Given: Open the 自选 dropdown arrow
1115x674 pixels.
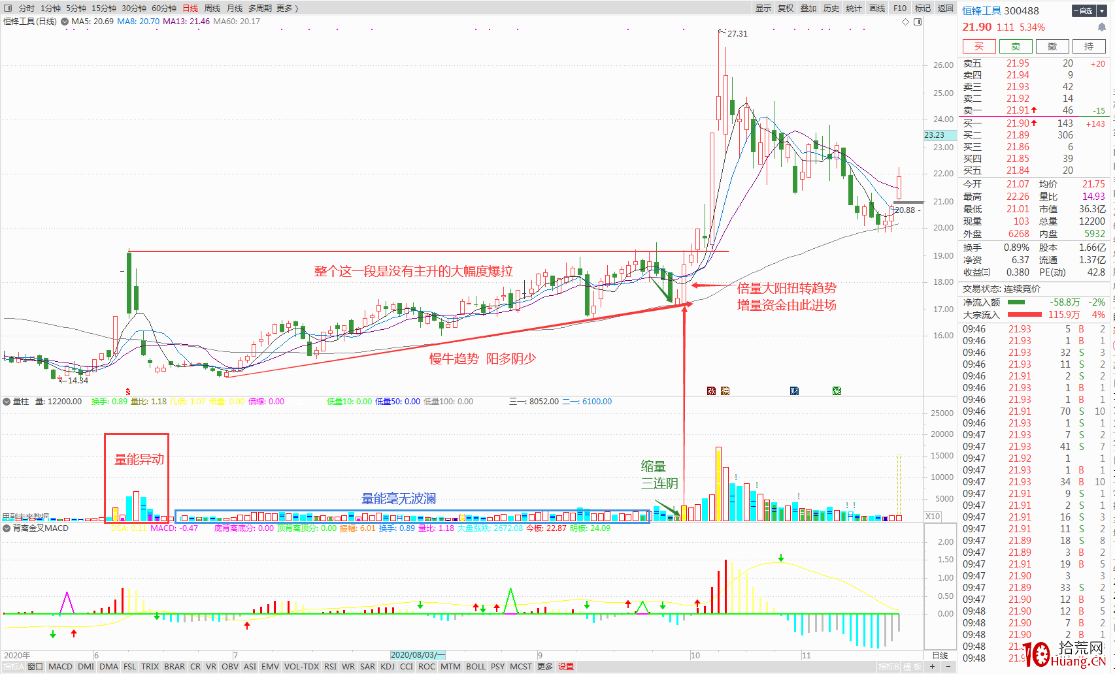Looking at the screenshot, I should (1101, 10).
